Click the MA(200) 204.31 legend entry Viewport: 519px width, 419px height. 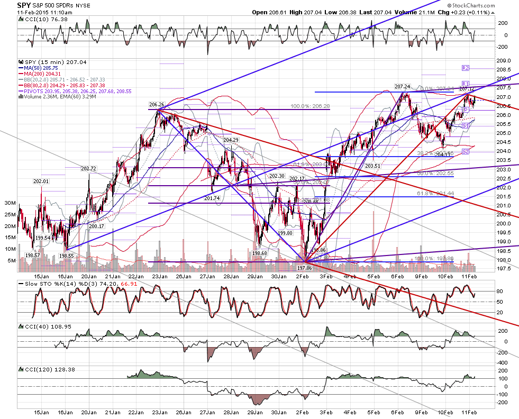(x=40, y=74)
